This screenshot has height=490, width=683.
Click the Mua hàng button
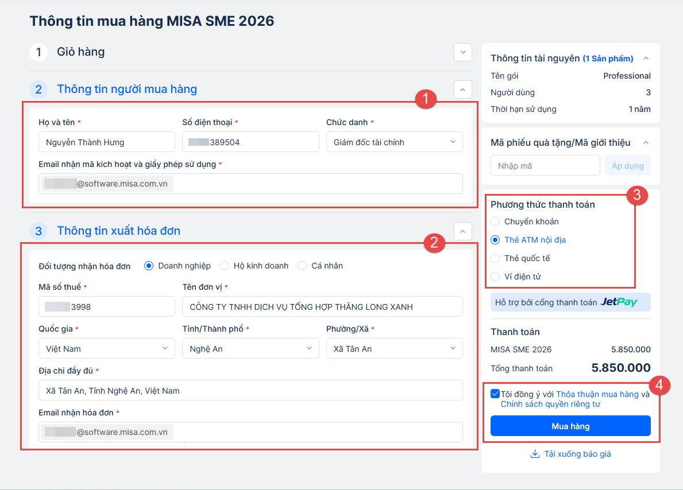click(570, 426)
